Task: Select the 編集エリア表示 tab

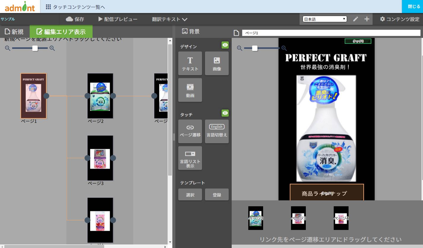Action: [x=61, y=31]
